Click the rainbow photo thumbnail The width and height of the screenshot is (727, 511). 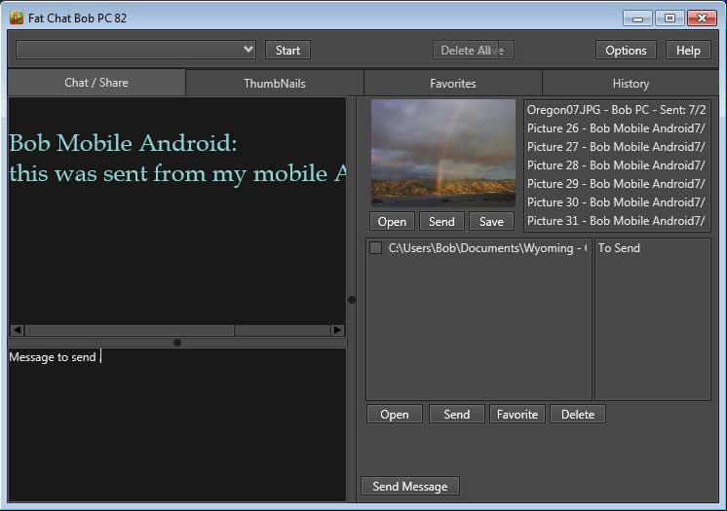pyautogui.click(x=442, y=151)
